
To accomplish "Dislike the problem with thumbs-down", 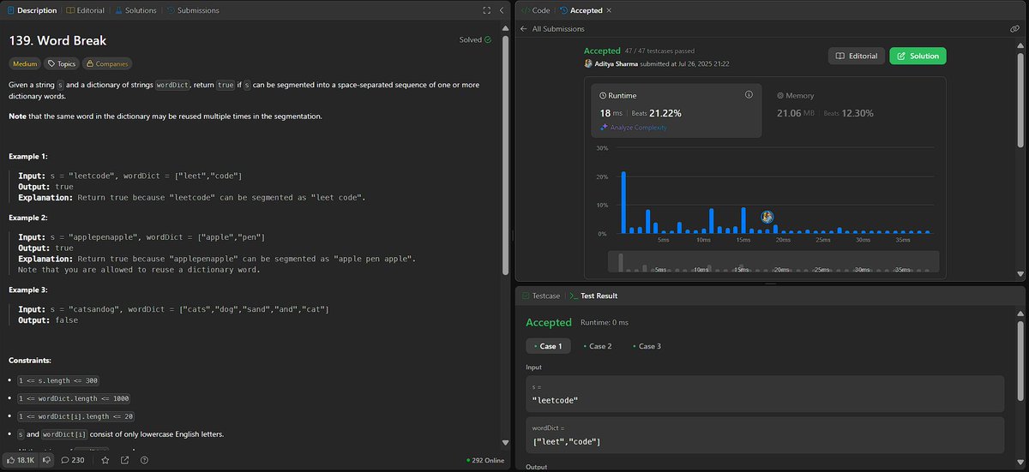I will [47, 460].
